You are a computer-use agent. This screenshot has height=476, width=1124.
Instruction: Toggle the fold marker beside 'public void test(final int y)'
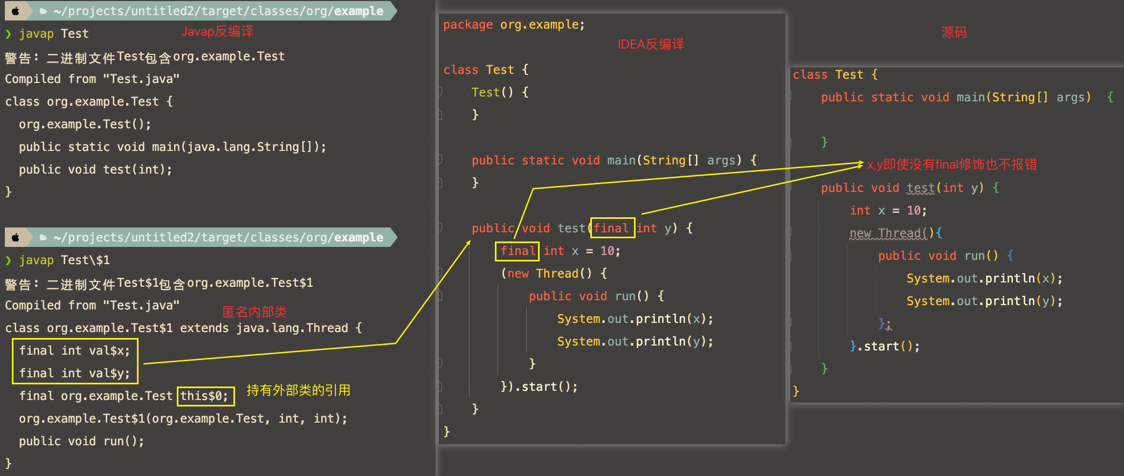pyautogui.click(x=440, y=228)
